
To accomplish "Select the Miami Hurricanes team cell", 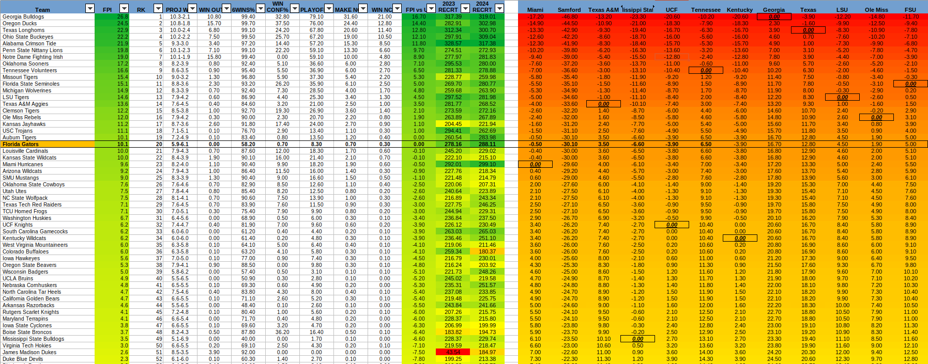I will pos(48,164).
